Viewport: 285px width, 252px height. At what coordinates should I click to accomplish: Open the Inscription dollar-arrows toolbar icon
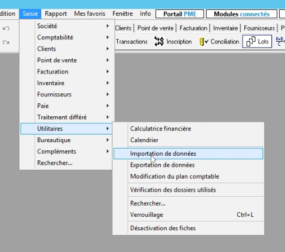pyautogui.click(x=159, y=41)
